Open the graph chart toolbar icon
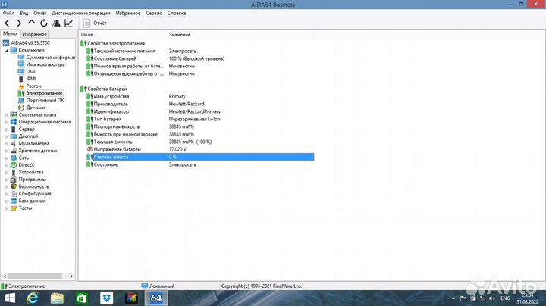This screenshot has width=546, height=306. (x=69, y=23)
